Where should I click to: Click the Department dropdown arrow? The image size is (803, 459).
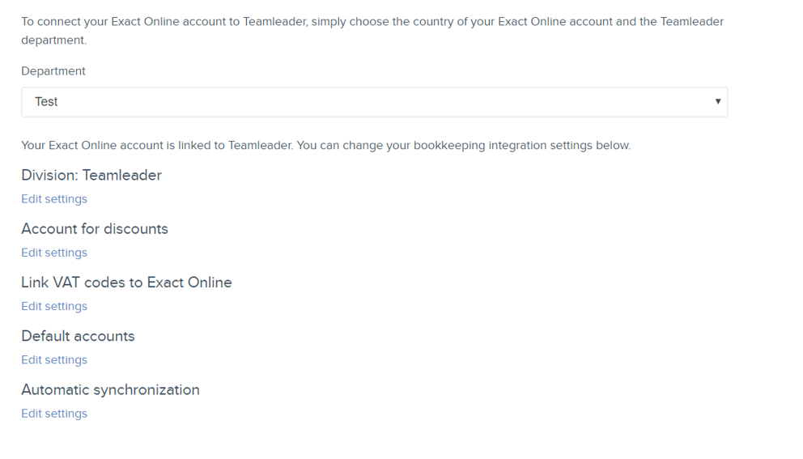pos(717,101)
